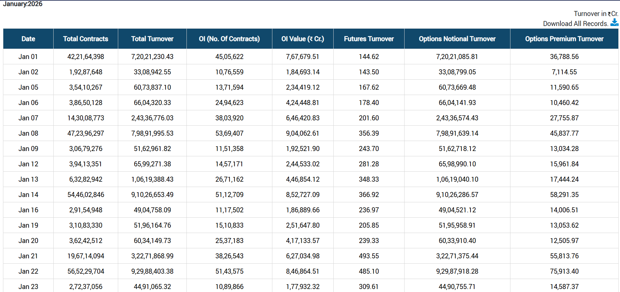The image size is (620, 292).
Task: Click the Date column header
Action: [x=28, y=39]
